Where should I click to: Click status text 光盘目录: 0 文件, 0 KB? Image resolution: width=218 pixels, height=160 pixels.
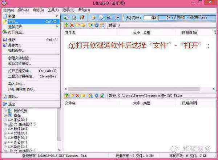point(134,156)
